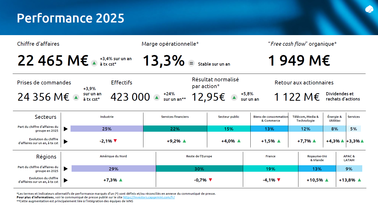
Task: Click the 13% Royaume-Uni & Irlande bar segment
Action: point(317,169)
